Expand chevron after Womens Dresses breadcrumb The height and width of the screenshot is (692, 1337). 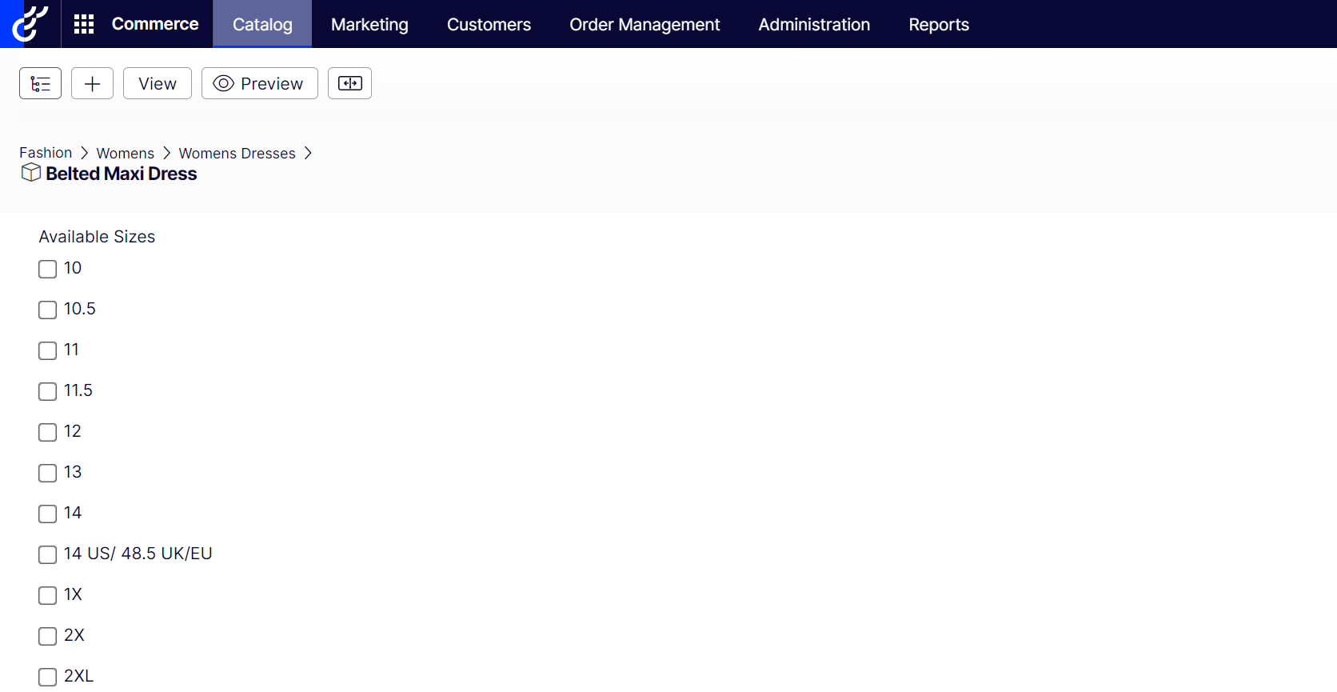click(x=308, y=153)
